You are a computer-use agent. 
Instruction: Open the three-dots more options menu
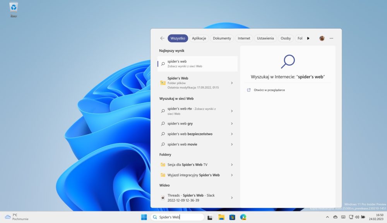331,38
